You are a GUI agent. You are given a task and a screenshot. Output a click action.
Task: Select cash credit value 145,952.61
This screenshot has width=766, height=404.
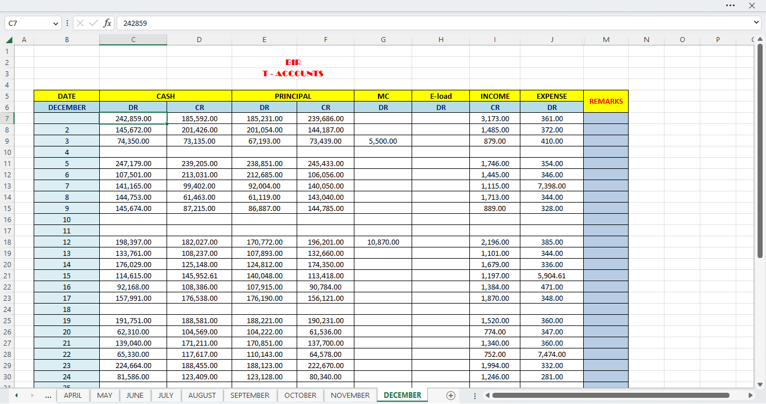[x=199, y=276]
